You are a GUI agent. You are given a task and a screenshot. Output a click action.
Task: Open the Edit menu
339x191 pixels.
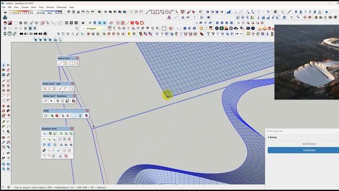pos(10,7)
